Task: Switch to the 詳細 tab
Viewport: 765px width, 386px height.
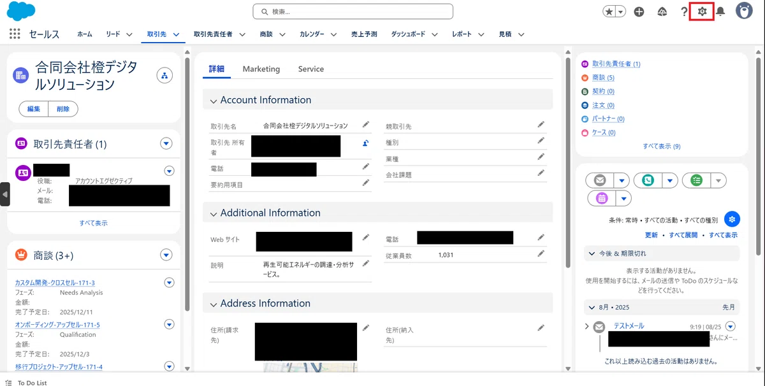Action: [x=217, y=69]
